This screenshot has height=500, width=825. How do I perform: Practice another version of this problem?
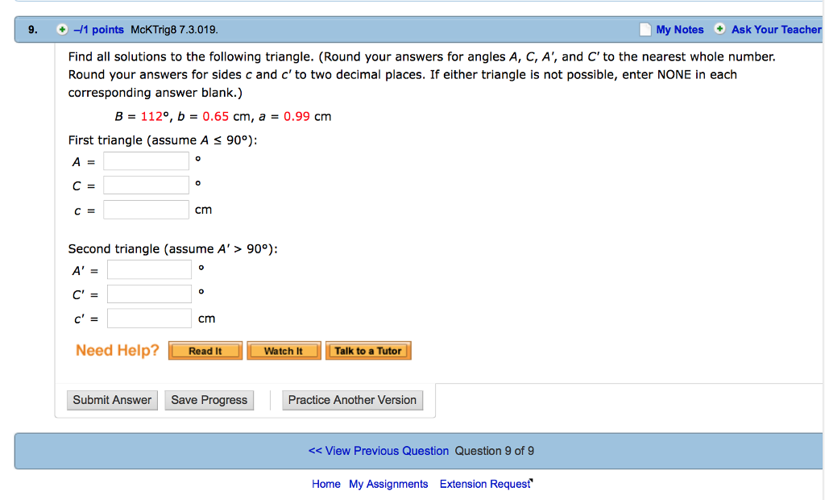[352, 399]
